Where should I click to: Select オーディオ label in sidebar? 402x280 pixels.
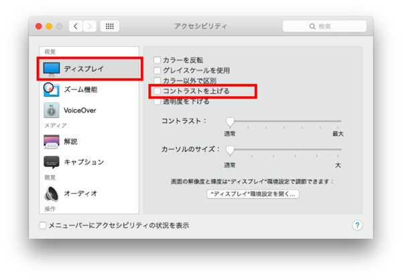pos(80,194)
